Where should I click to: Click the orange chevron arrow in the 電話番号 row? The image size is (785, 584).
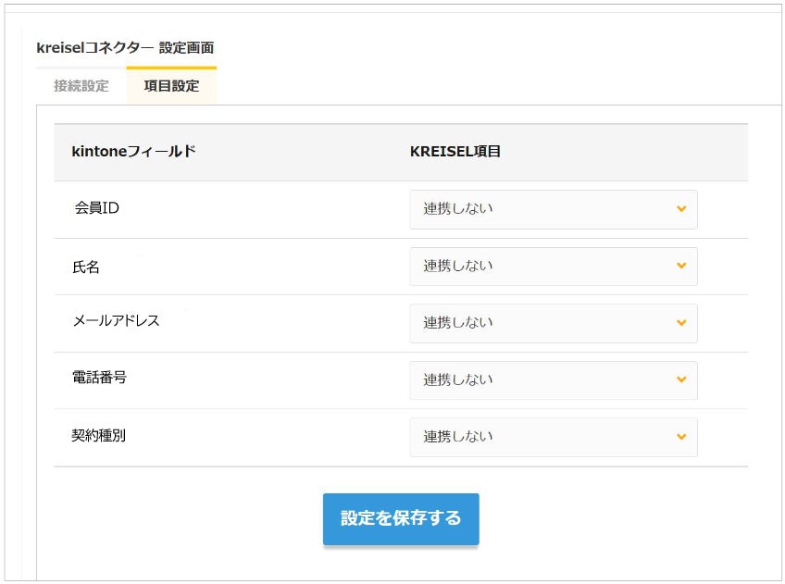(x=681, y=380)
